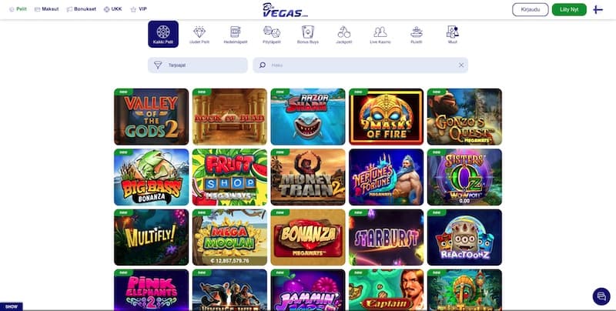Viewport: 616px width, 311px height.
Task: Open the Finnish flag language selector
Action: (x=598, y=9)
